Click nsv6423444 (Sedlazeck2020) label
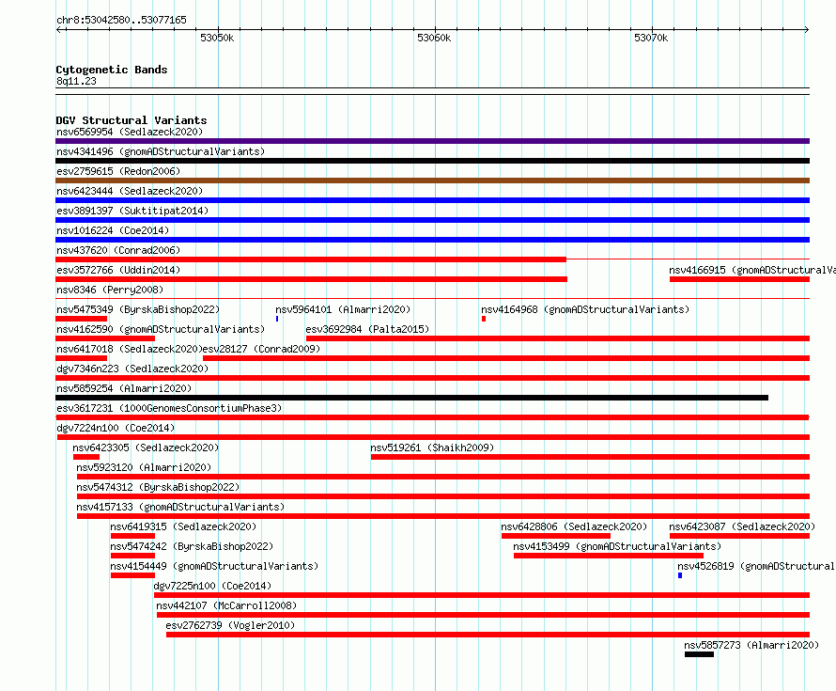 [130, 191]
